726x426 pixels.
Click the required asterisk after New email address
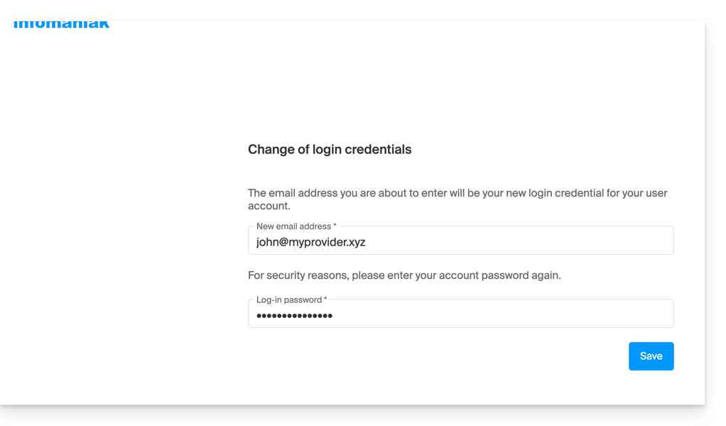(335, 226)
